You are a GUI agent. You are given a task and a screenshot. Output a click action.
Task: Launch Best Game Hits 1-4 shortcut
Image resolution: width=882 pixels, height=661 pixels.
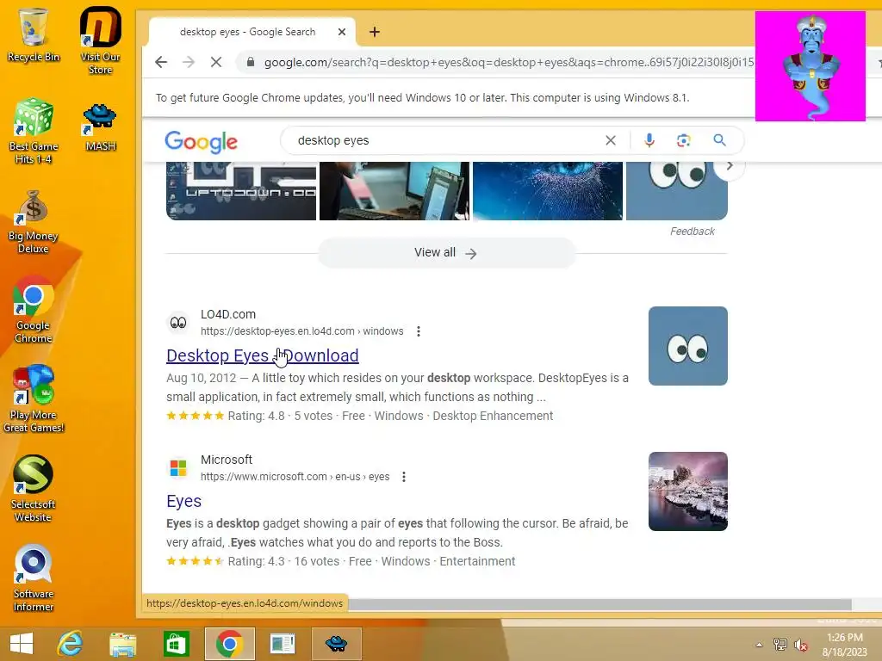pyautogui.click(x=34, y=131)
